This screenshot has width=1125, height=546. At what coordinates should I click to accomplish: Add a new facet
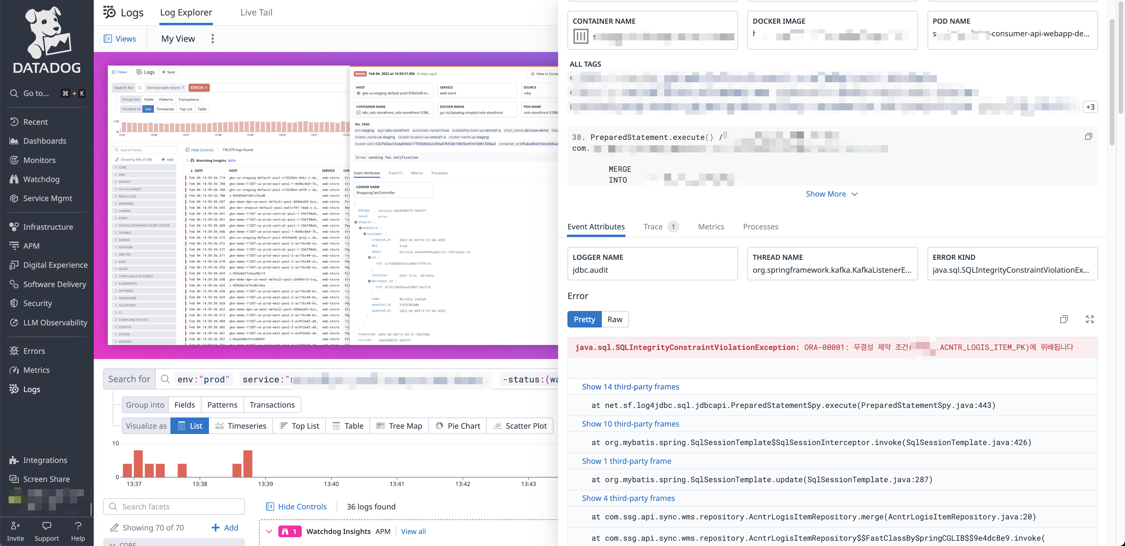click(225, 528)
